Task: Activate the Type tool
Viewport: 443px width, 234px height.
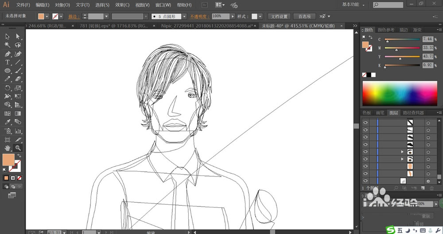Action: [x=8, y=62]
